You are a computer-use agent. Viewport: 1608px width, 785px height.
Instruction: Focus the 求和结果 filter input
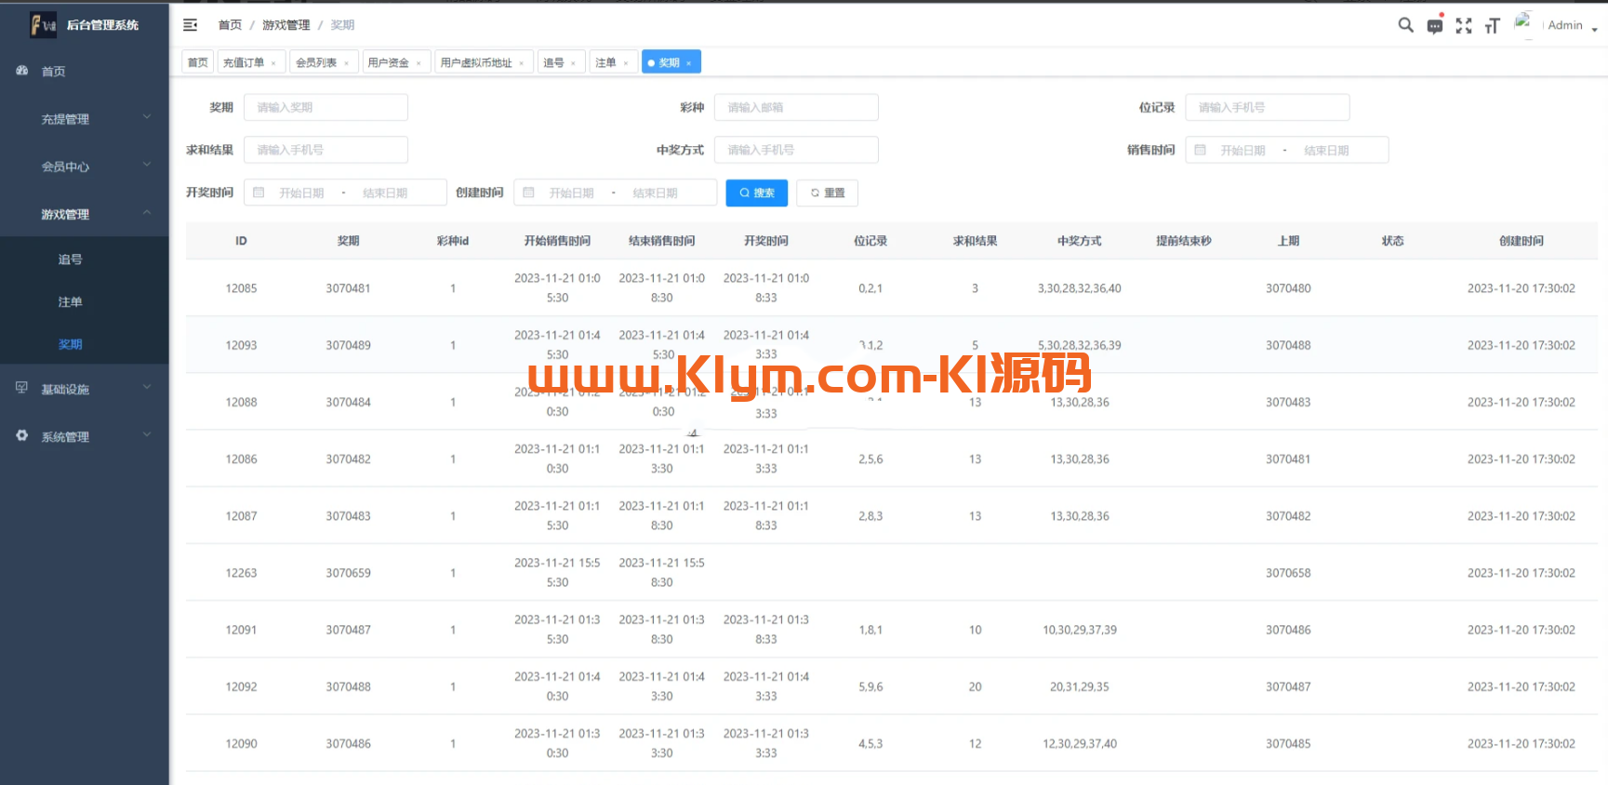click(x=326, y=150)
